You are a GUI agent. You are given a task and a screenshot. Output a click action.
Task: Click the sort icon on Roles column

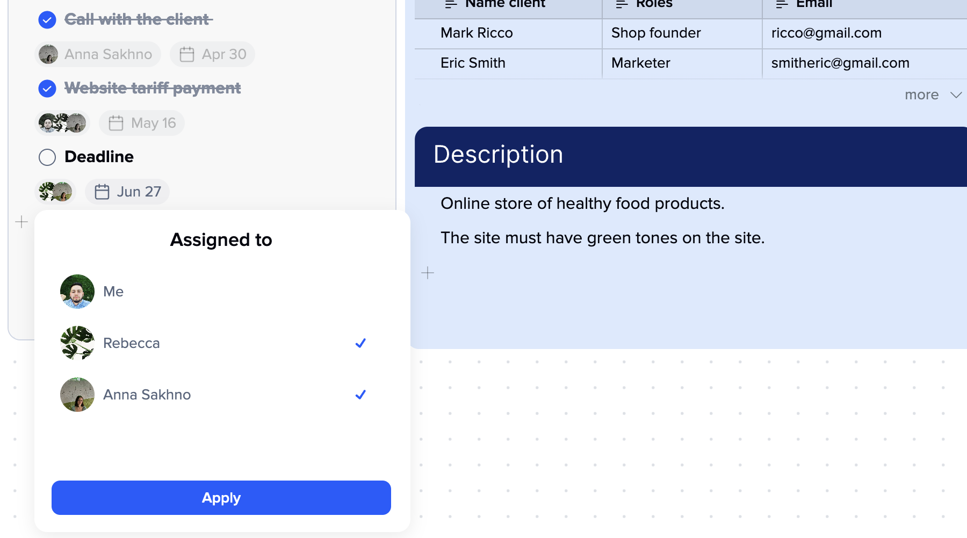[622, 4]
